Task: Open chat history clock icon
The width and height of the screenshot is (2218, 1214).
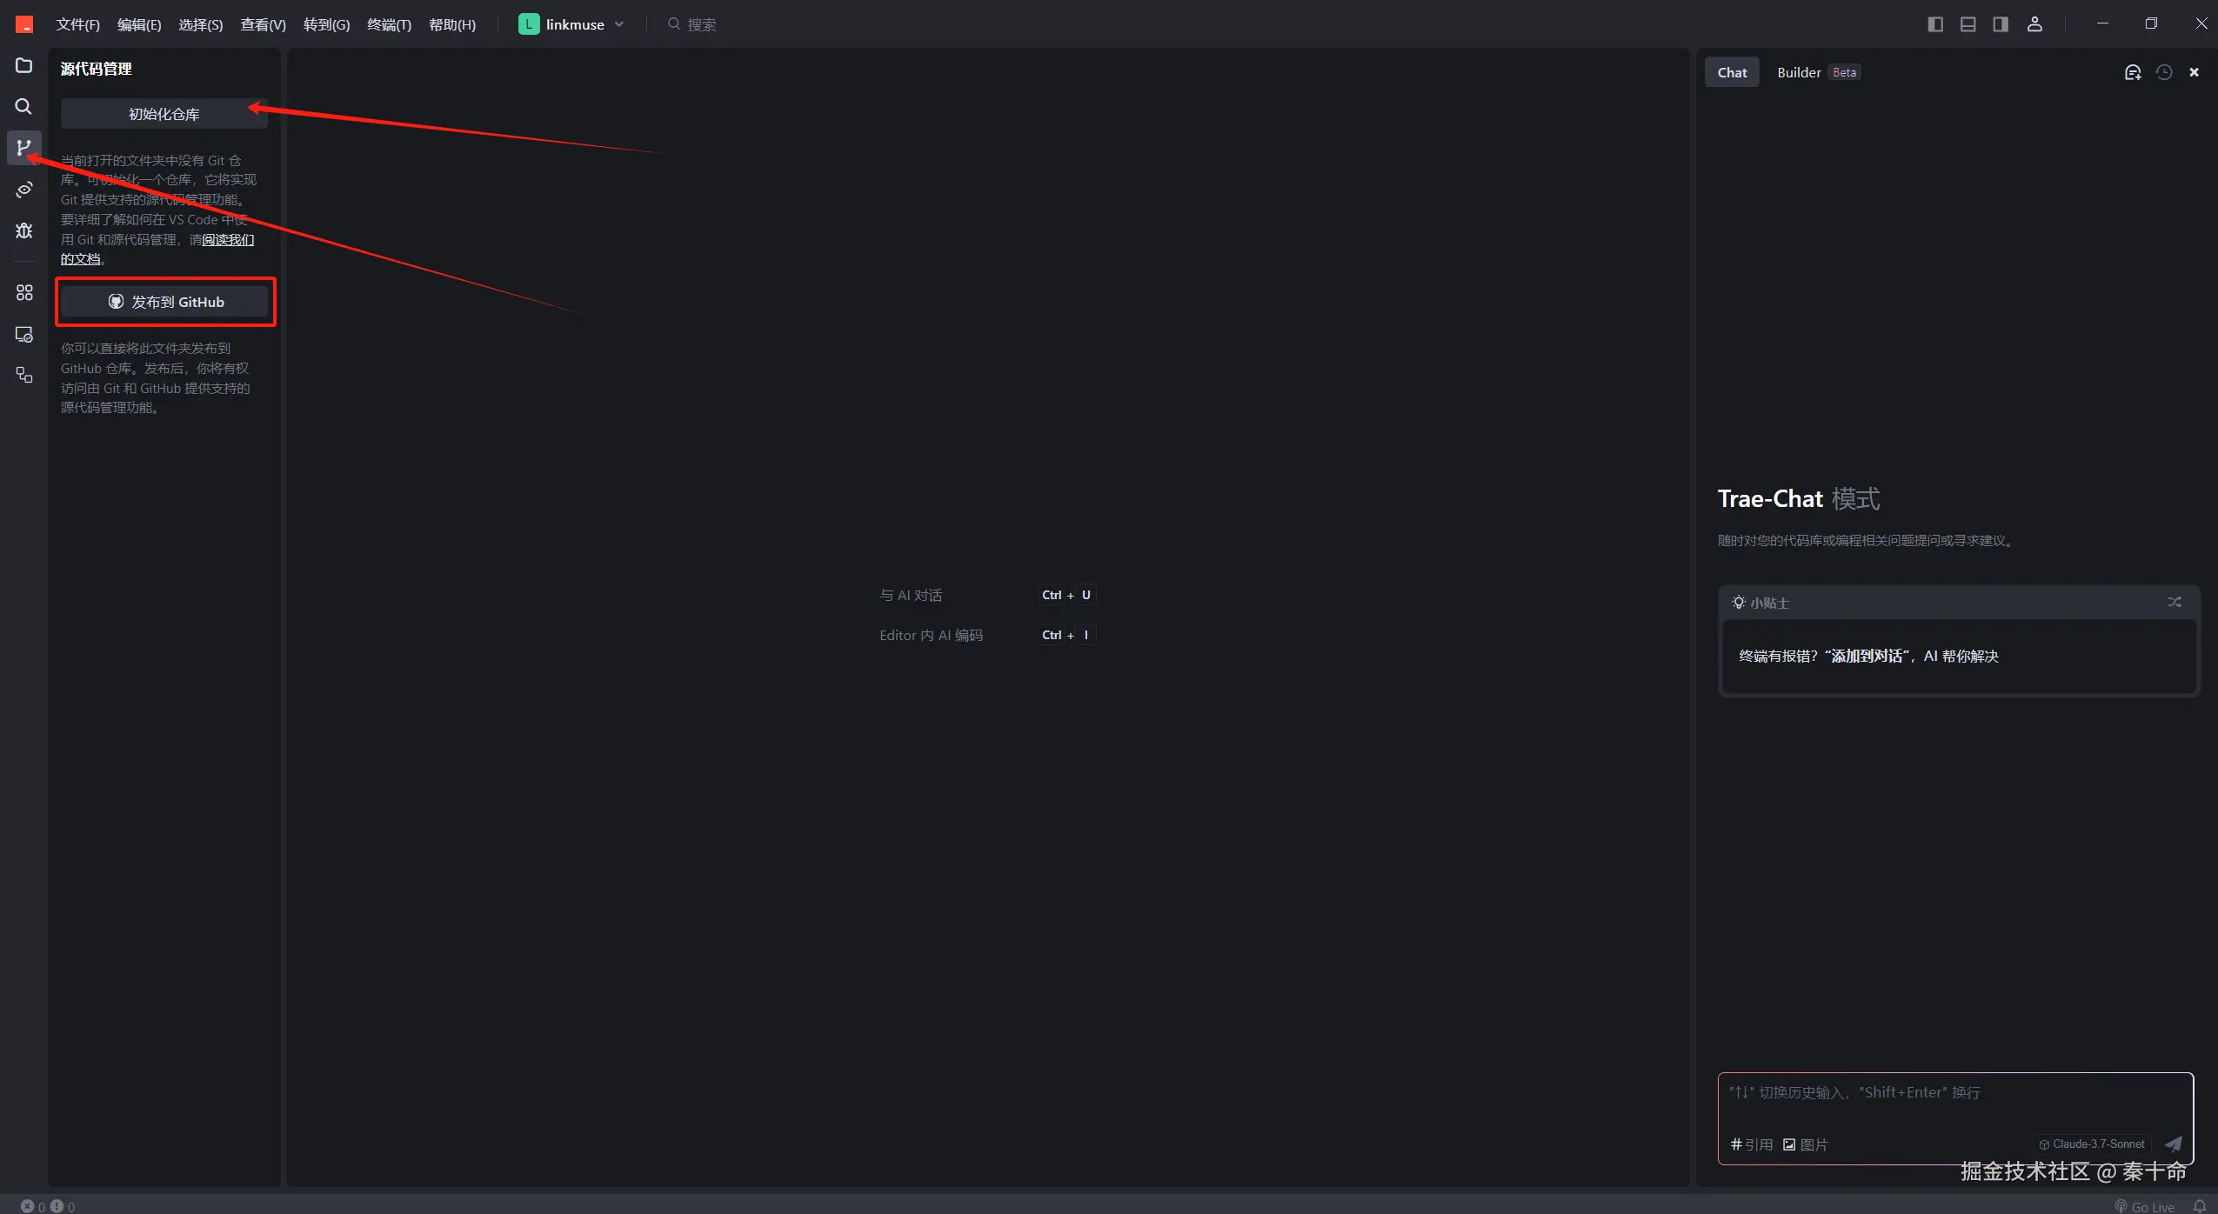Action: 2164,73
